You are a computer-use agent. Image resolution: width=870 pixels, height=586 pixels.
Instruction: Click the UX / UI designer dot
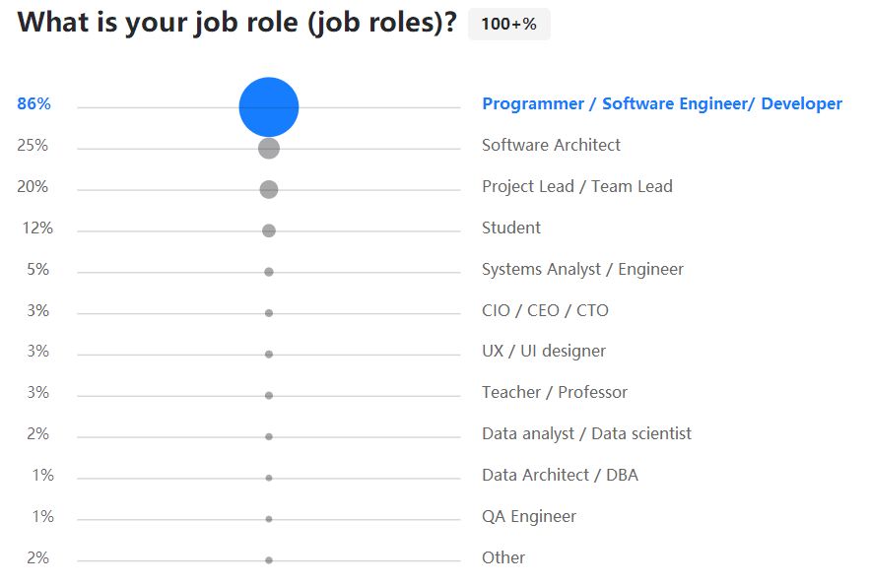coord(269,355)
